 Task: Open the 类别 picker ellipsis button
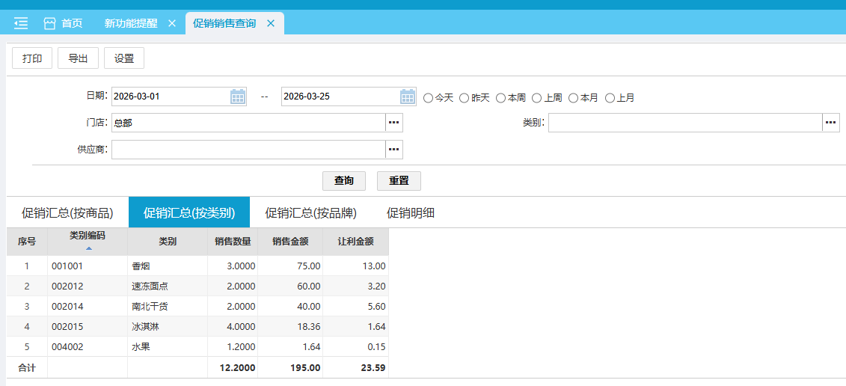[830, 123]
